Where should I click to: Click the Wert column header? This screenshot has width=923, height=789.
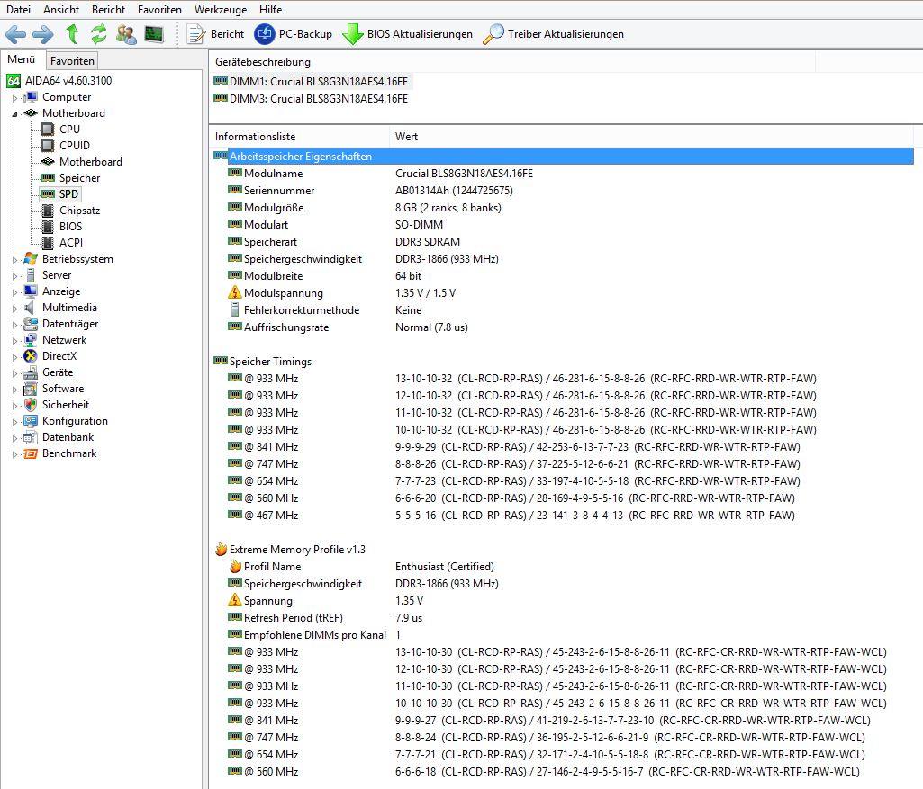tap(651, 137)
